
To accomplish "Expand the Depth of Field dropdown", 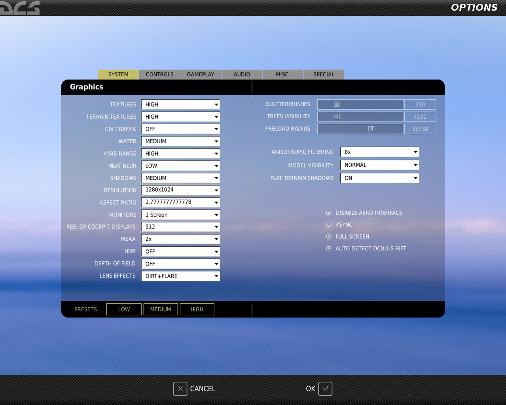I will coord(180,264).
